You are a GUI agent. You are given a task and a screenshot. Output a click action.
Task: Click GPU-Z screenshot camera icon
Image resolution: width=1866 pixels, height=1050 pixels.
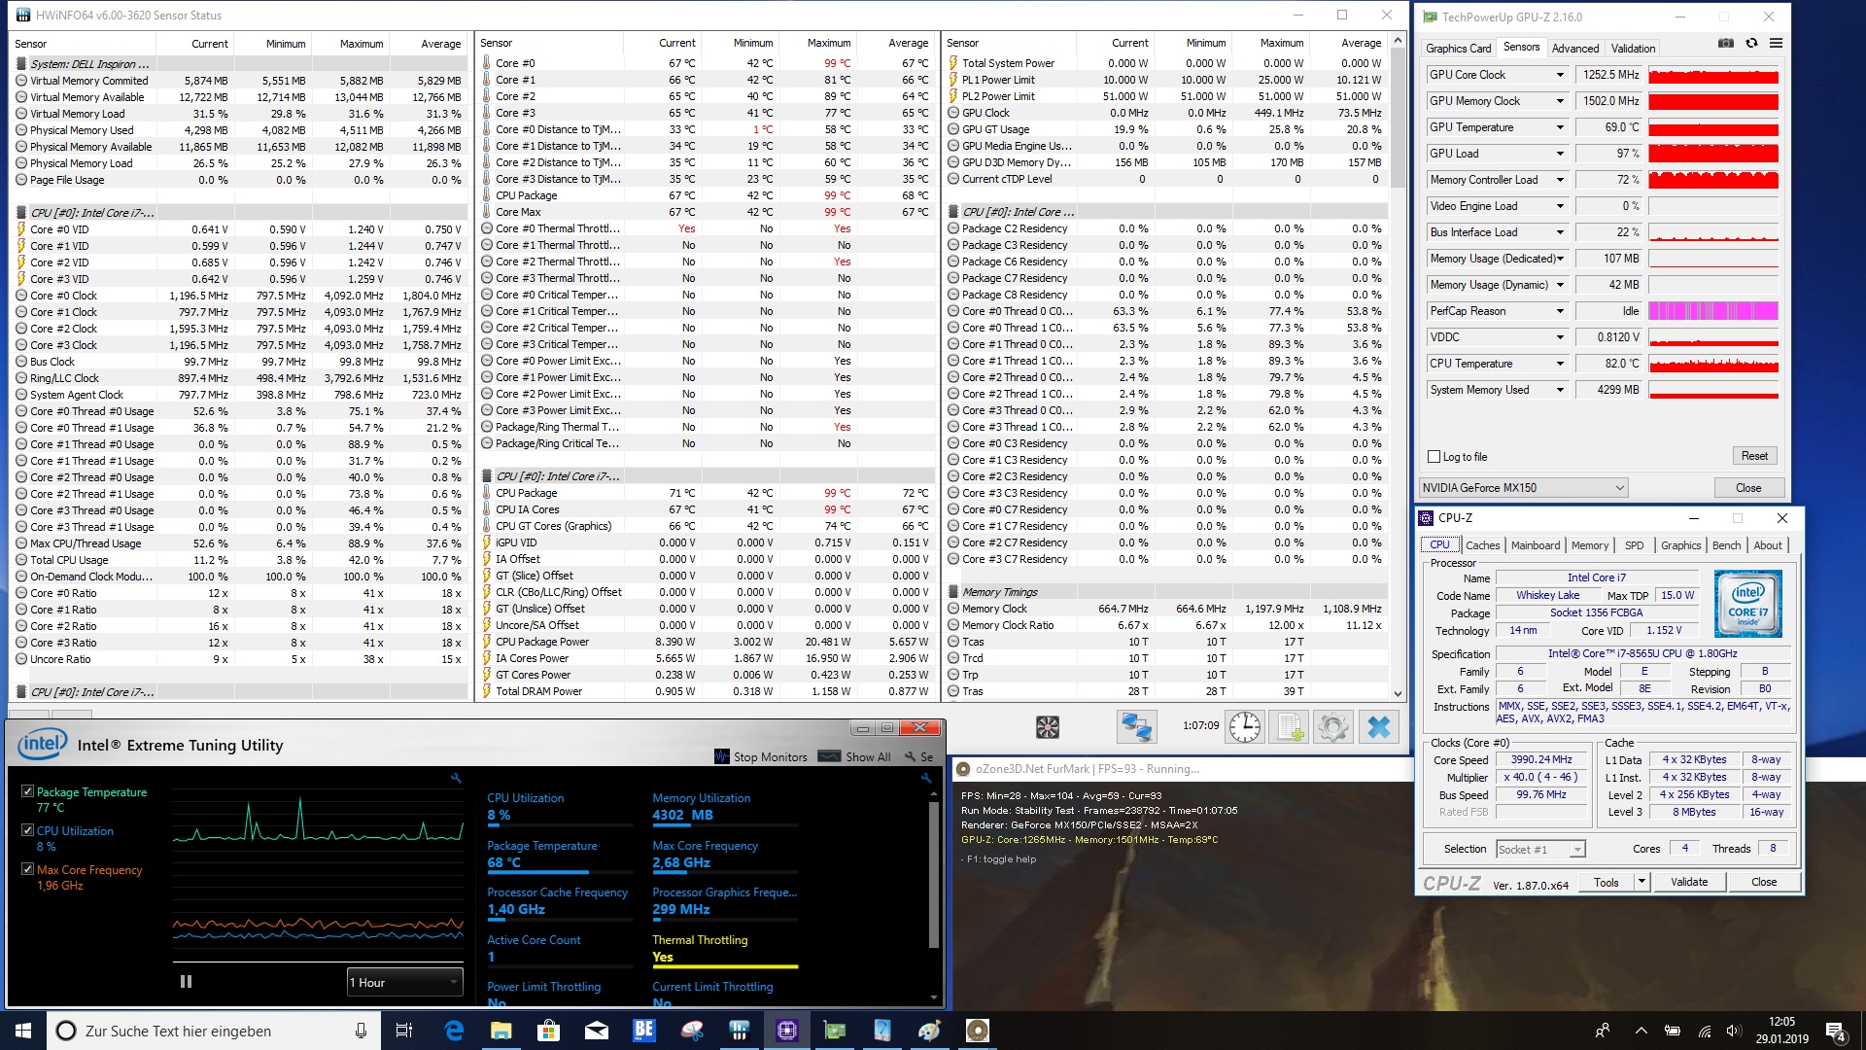(1726, 44)
